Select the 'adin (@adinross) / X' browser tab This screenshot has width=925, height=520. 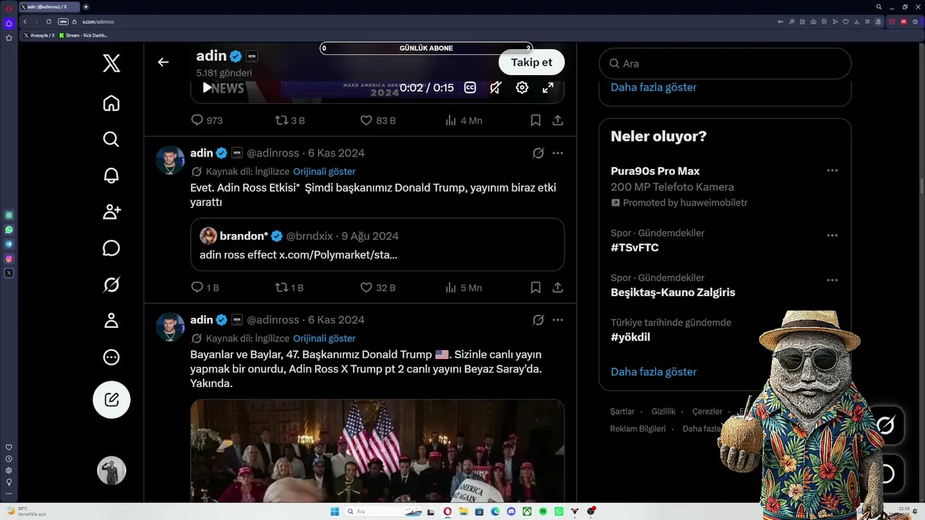point(48,6)
